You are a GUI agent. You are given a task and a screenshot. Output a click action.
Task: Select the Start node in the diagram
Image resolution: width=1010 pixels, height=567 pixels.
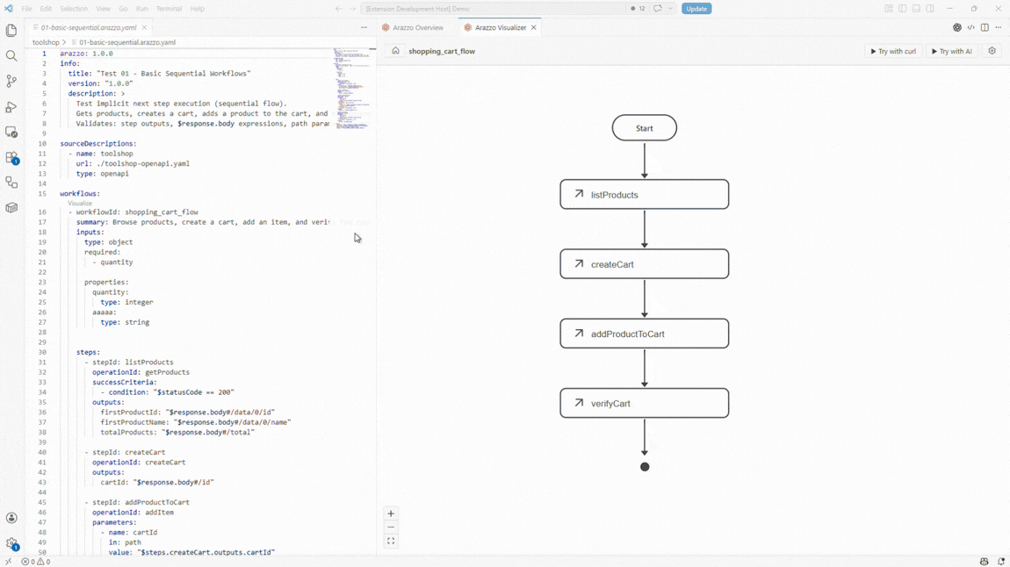[x=644, y=128]
